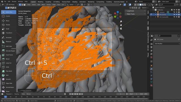Open the Mesh menu in viewport header
Viewport: 181px width, 102px height.
click(43, 5)
